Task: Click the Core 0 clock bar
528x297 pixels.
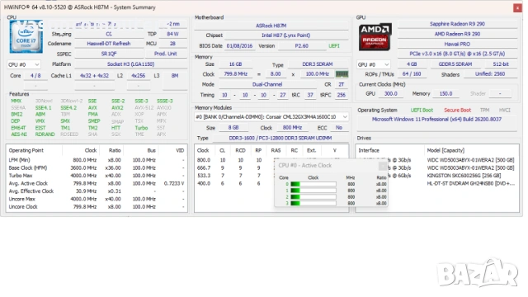Action: pyautogui.click(x=313, y=184)
